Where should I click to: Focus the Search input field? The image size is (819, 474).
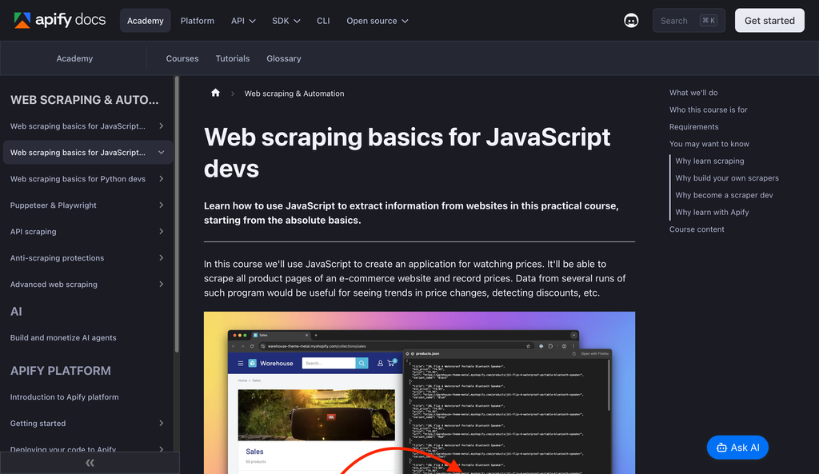(x=689, y=20)
